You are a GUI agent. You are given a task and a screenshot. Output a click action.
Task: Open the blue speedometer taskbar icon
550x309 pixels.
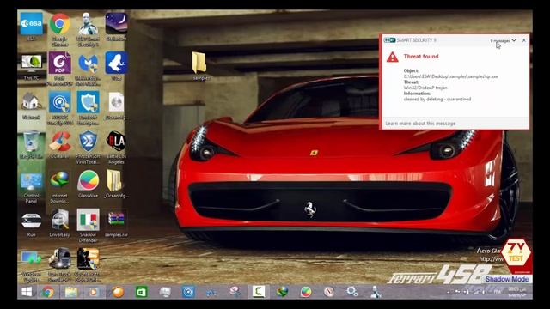click(x=188, y=292)
